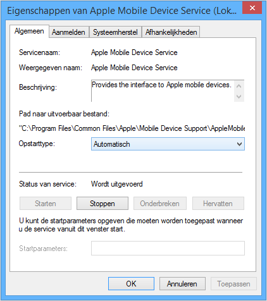Stop the service with the Stoppen button
Image resolution: width=267 pixels, height=301 pixels.
point(102,204)
